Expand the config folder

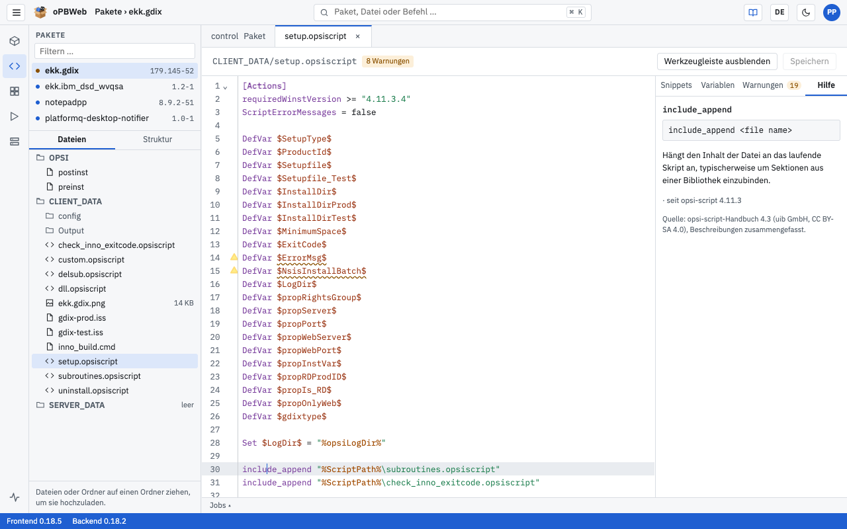click(x=116, y=216)
